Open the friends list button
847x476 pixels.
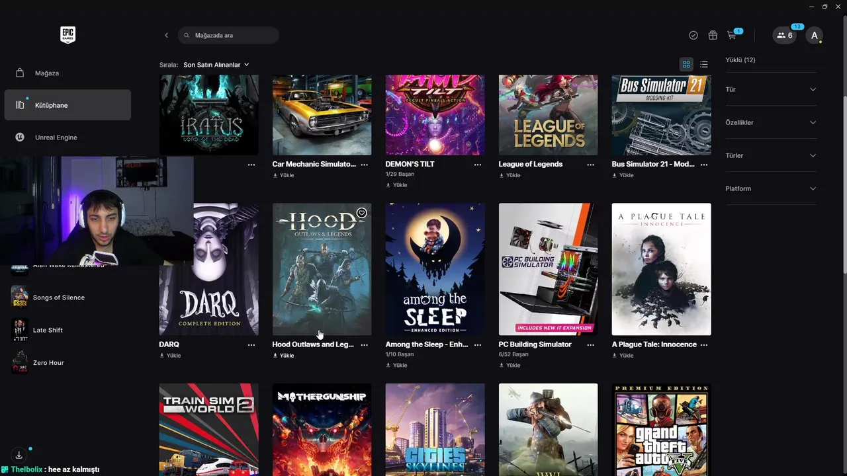coord(785,35)
